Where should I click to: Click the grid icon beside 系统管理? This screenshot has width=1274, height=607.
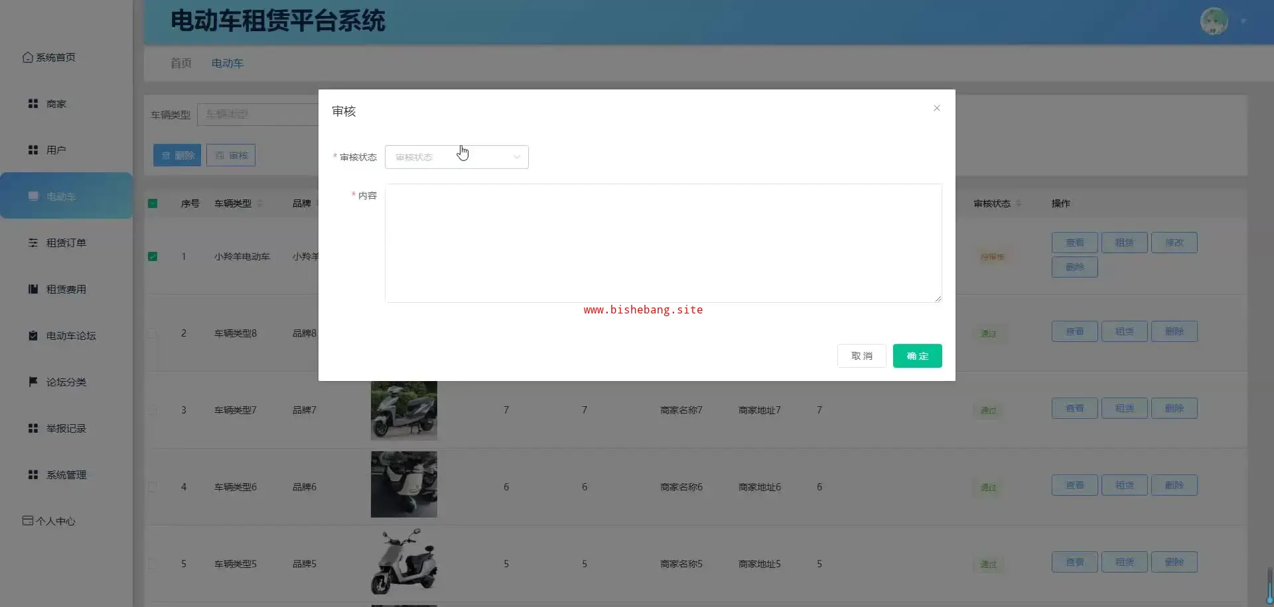coord(33,474)
